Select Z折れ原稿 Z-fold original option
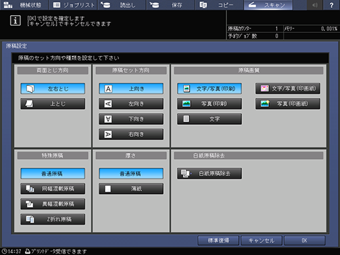340x255 pixels. point(53,219)
